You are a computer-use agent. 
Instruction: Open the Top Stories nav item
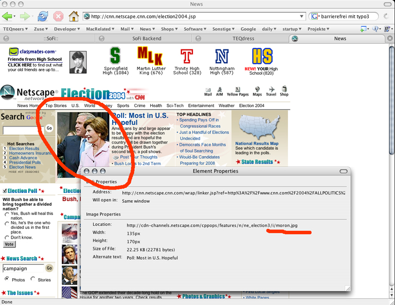56,105
